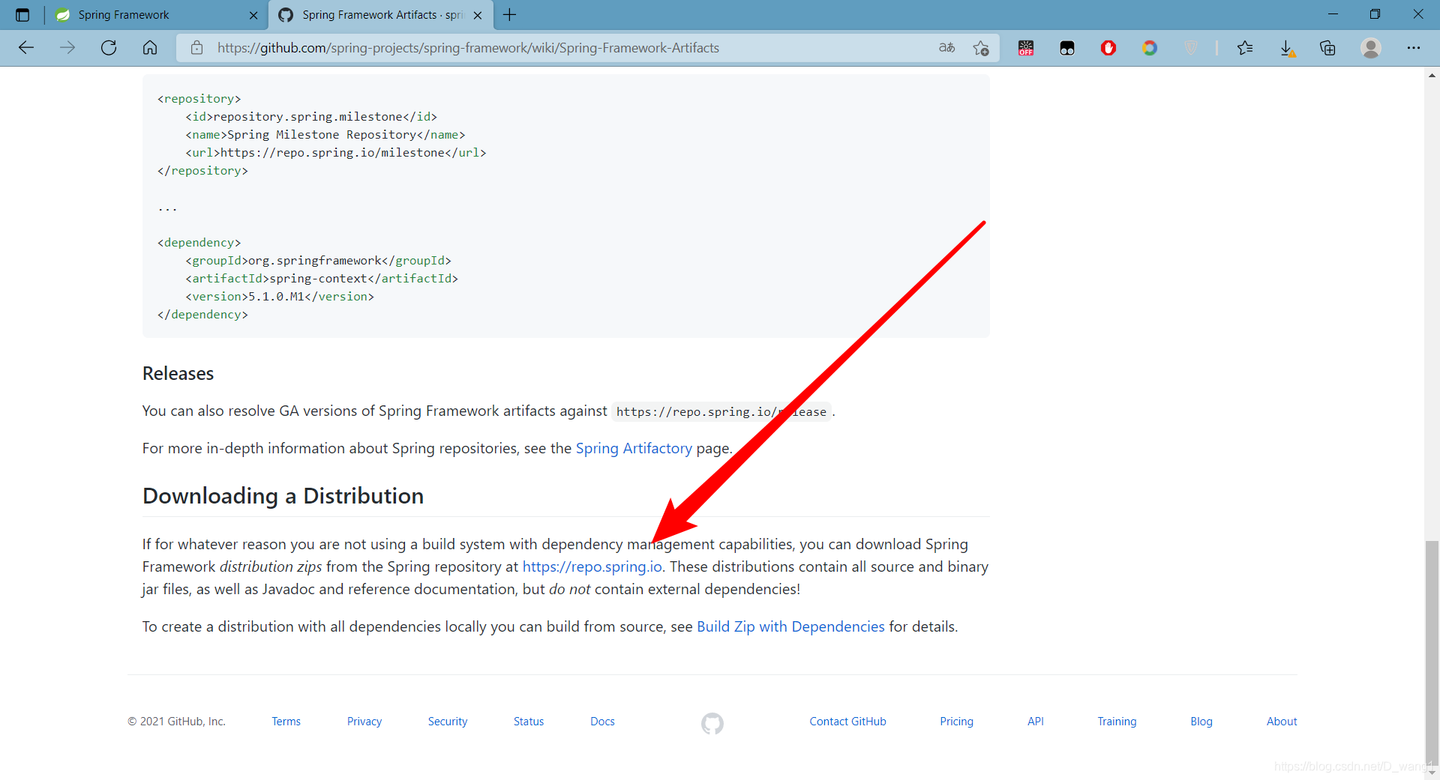
Task: Open the Terms footer link
Action: [x=286, y=722]
